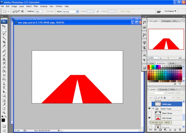Open the tool preset picker arrow
Viewport: 186px width, 133px height.
click(x=8, y=11)
